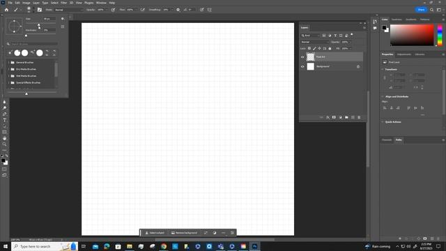Open the Window menu
The width and height of the screenshot is (446, 251).
pos(101,3)
